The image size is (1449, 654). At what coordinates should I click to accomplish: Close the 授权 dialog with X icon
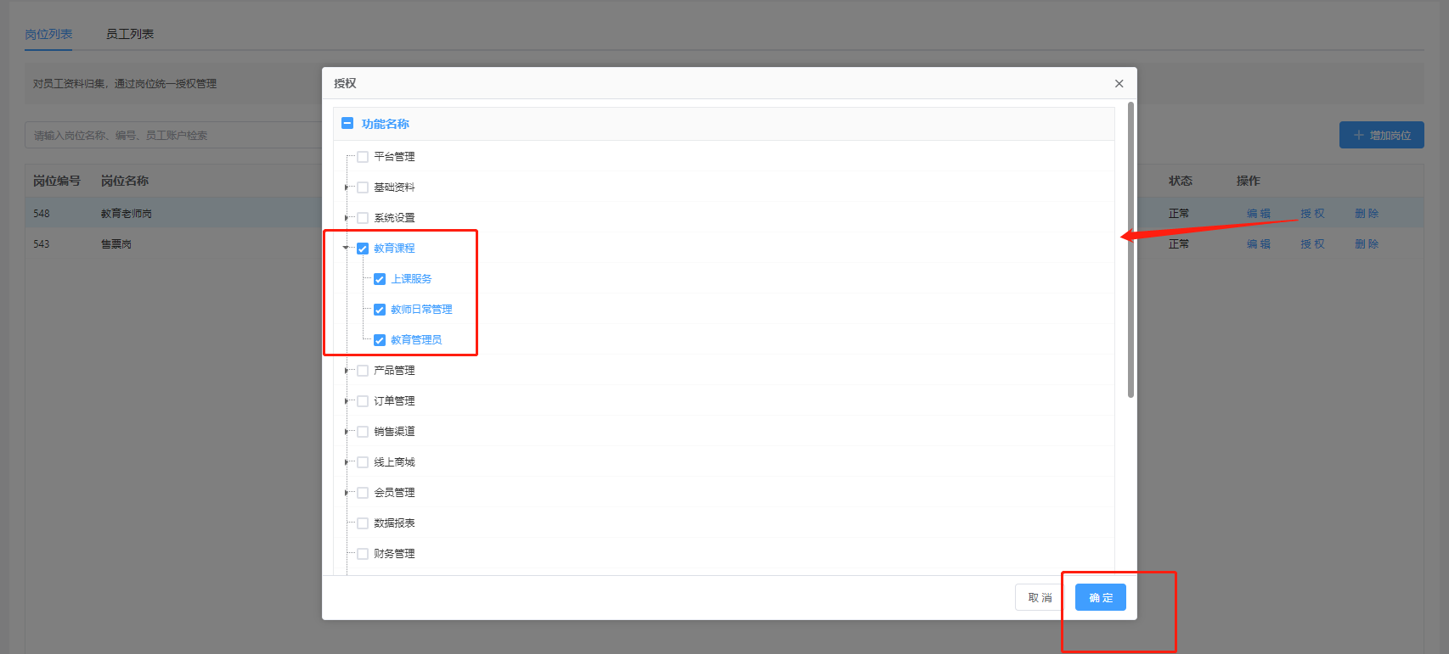pyautogui.click(x=1119, y=83)
